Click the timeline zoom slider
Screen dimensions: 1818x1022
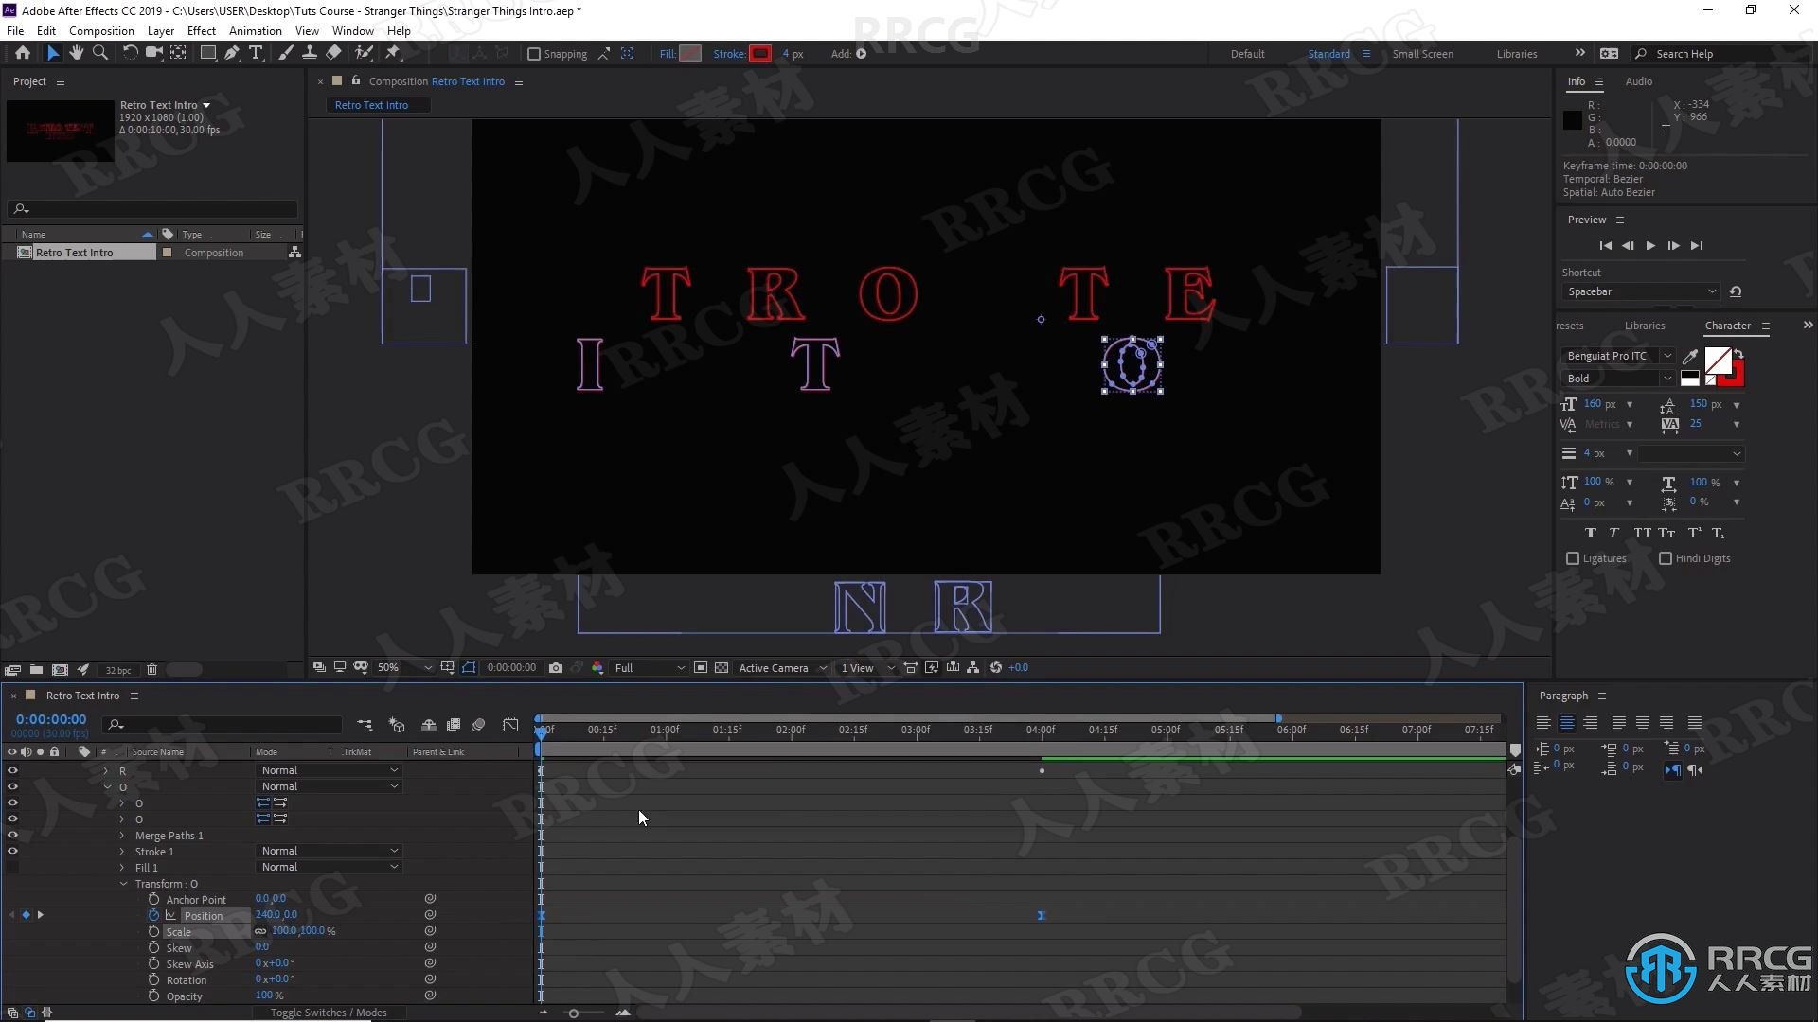[573, 1013]
